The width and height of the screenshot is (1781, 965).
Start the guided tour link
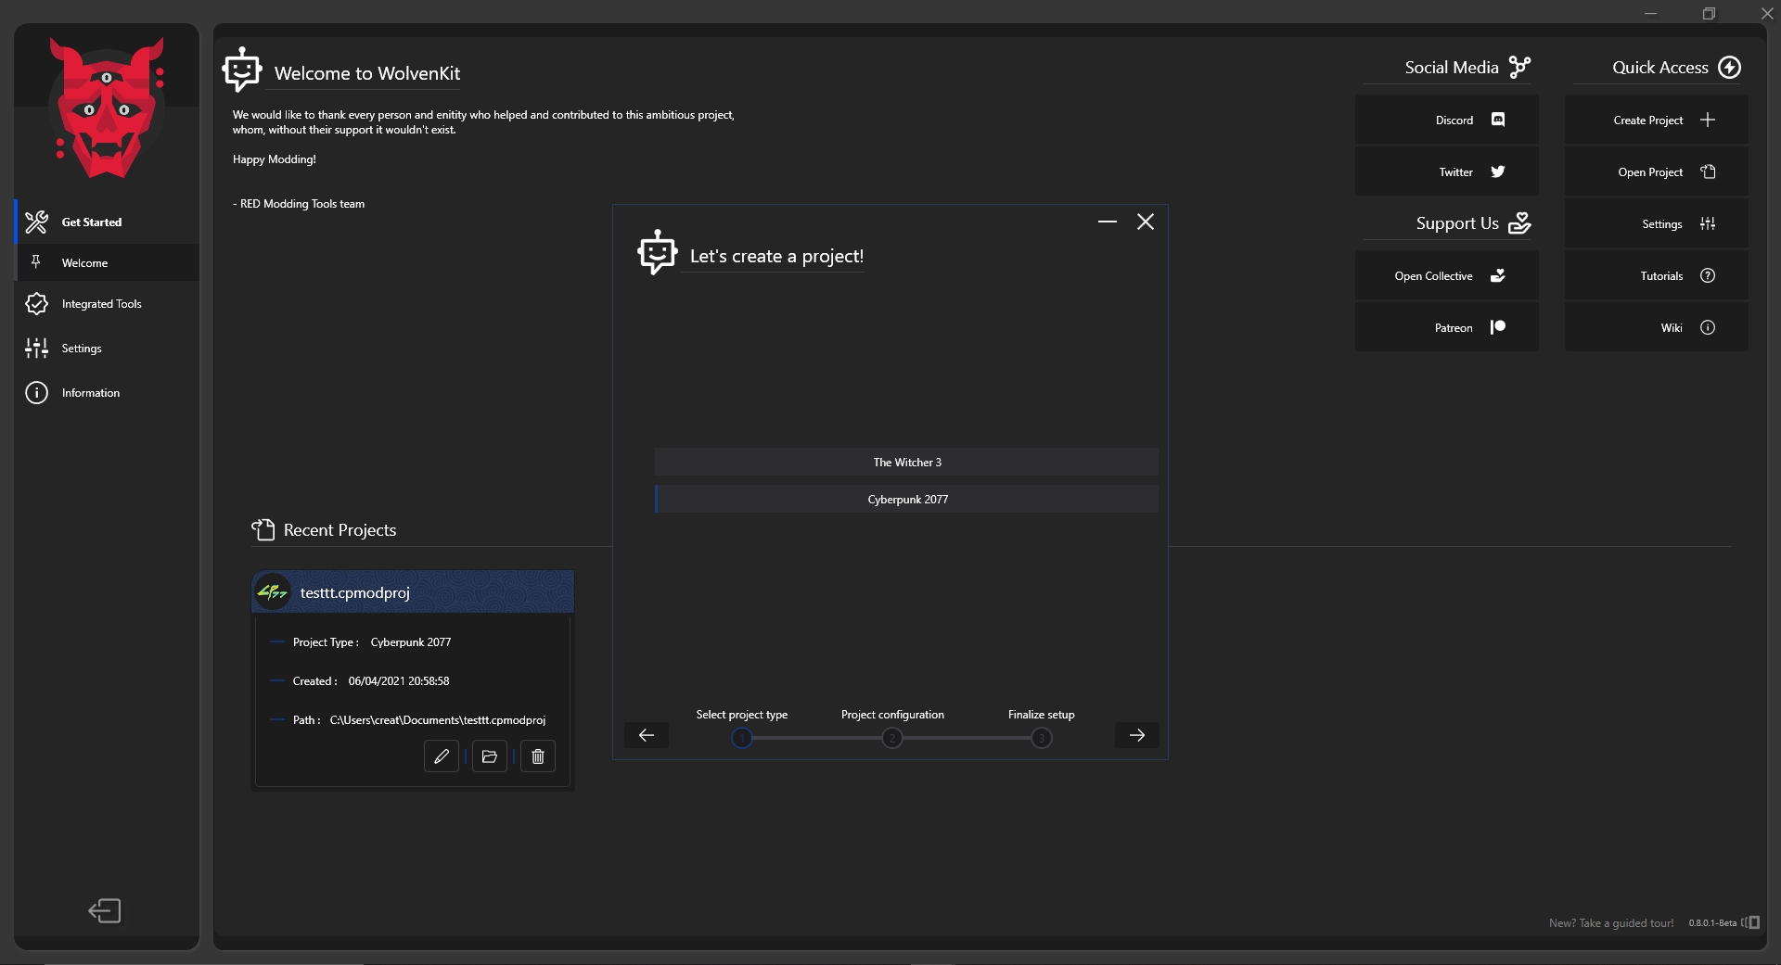[1611, 923]
